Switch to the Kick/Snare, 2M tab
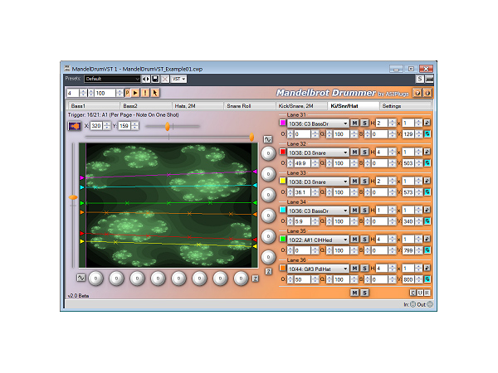Viewport: 498px width, 373px height. [x=301, y=106]
